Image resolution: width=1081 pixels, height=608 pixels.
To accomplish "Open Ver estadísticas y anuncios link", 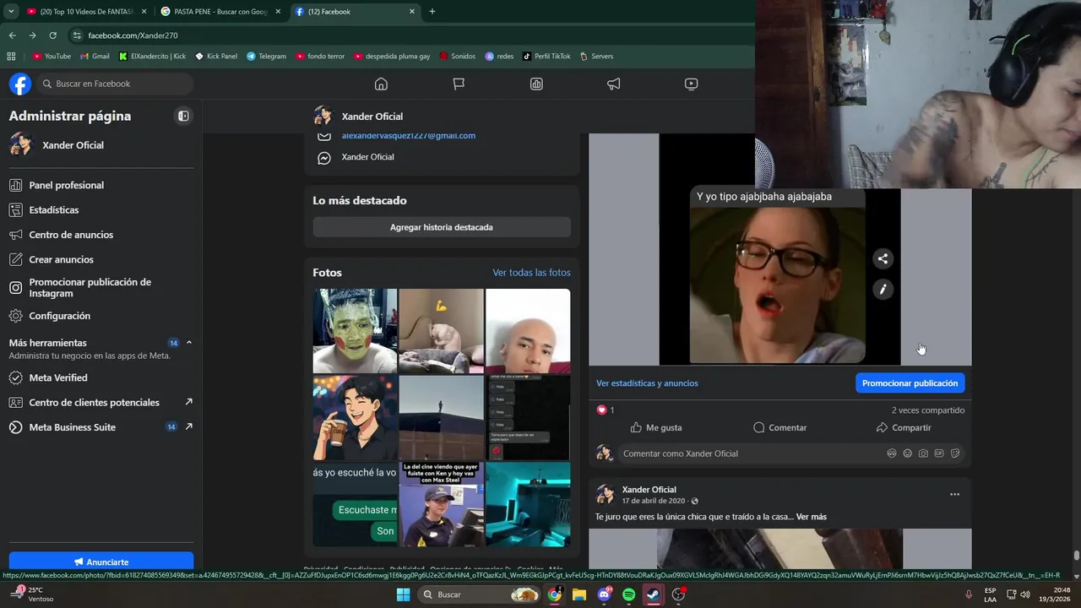I will coord(647,383).
